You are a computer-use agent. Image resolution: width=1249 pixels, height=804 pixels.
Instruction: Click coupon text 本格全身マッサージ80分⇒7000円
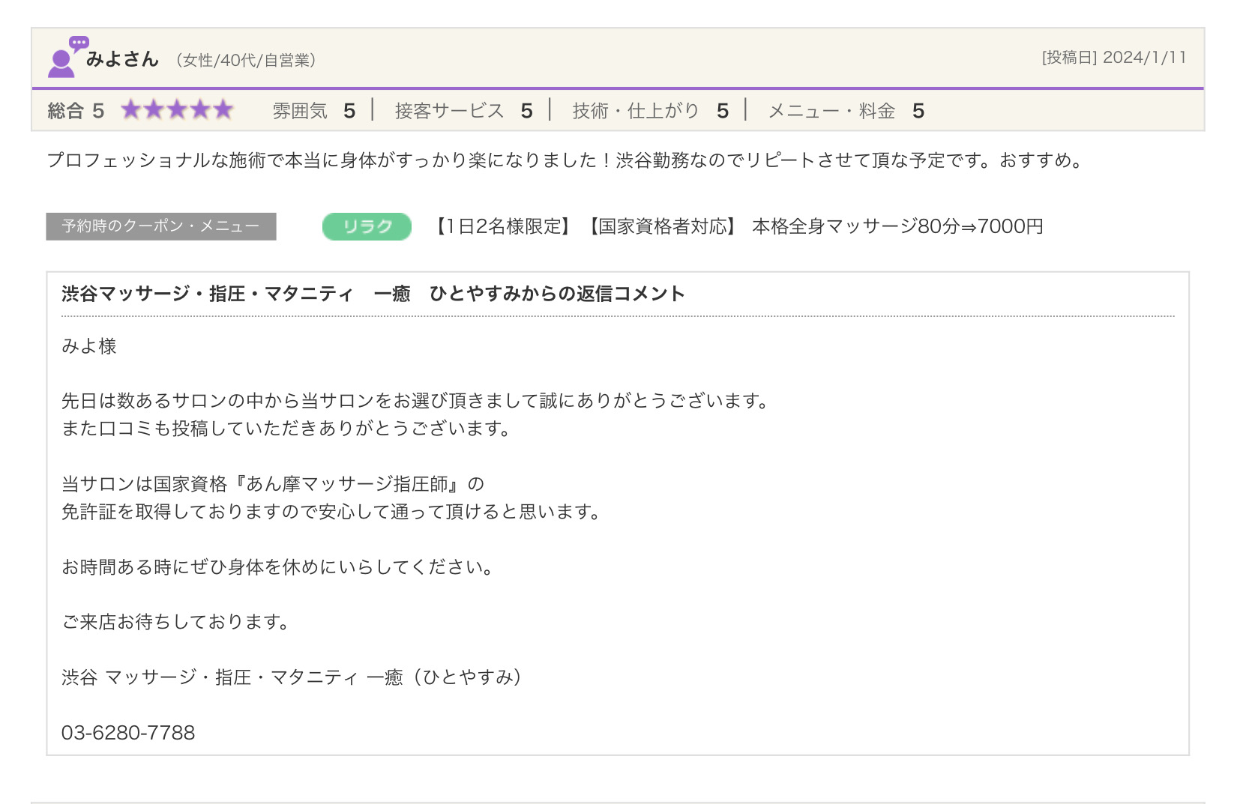897,226
